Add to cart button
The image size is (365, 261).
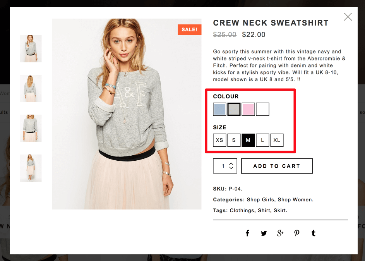click(x=277, y=166)
